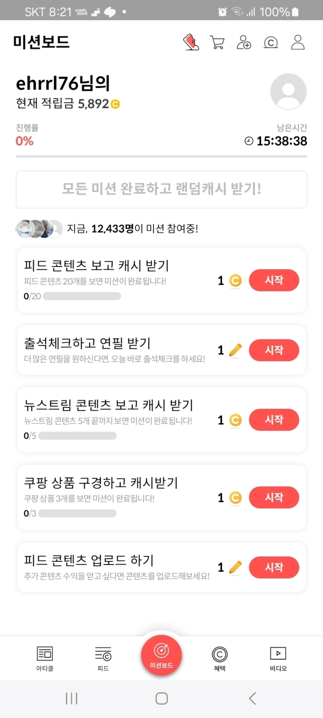Open the step counter shoe icon

pyautogui.click(x=191, y=42)
